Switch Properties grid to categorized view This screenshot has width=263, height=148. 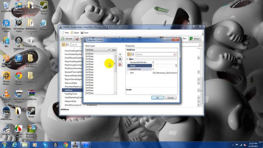pos(129,54)
